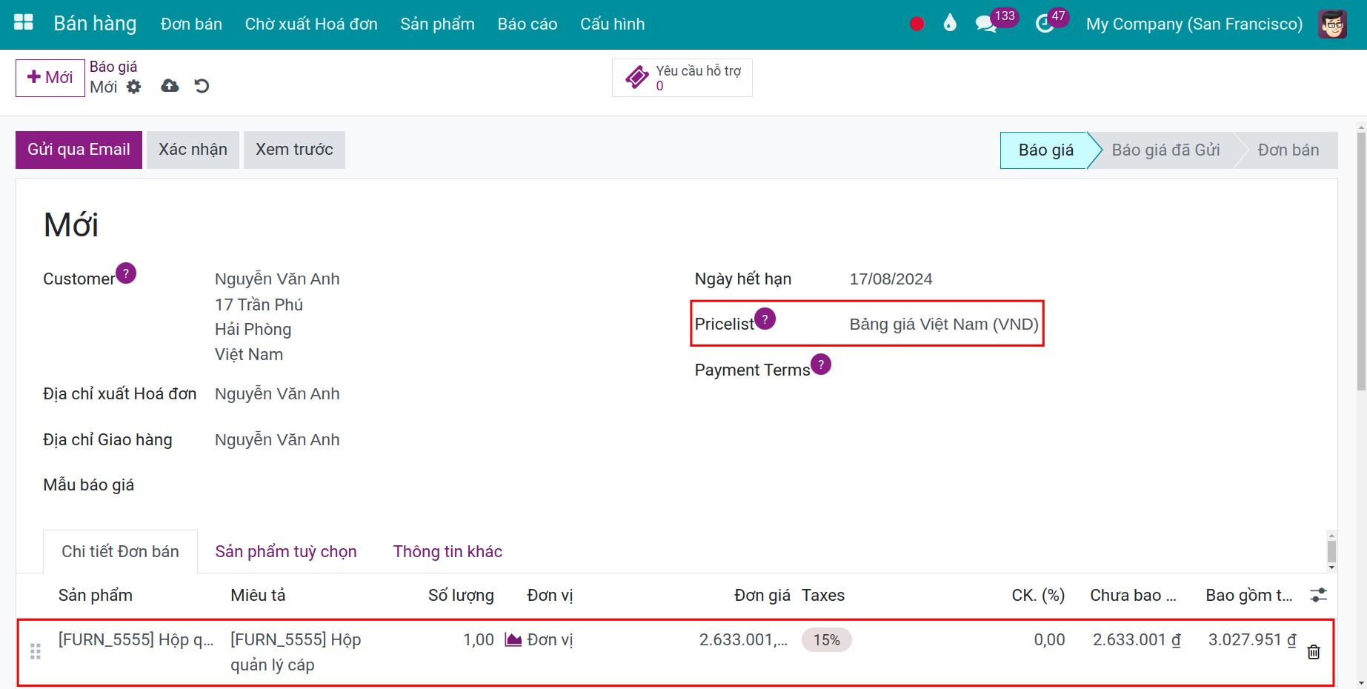The height and width of the screenshot is (689, 1367).
Task: Click Gửi qua Email button
Action: coord(79,150)
